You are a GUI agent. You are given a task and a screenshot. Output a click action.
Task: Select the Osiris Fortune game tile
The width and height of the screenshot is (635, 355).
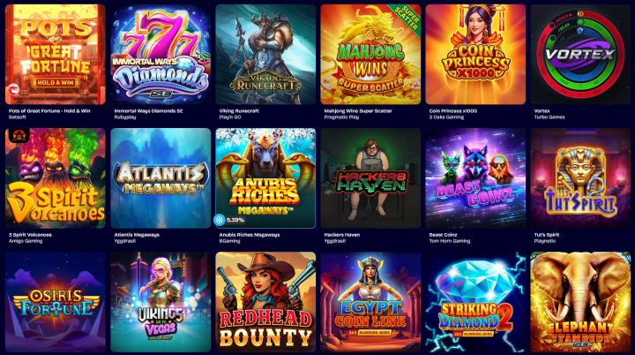coord(55,302)
